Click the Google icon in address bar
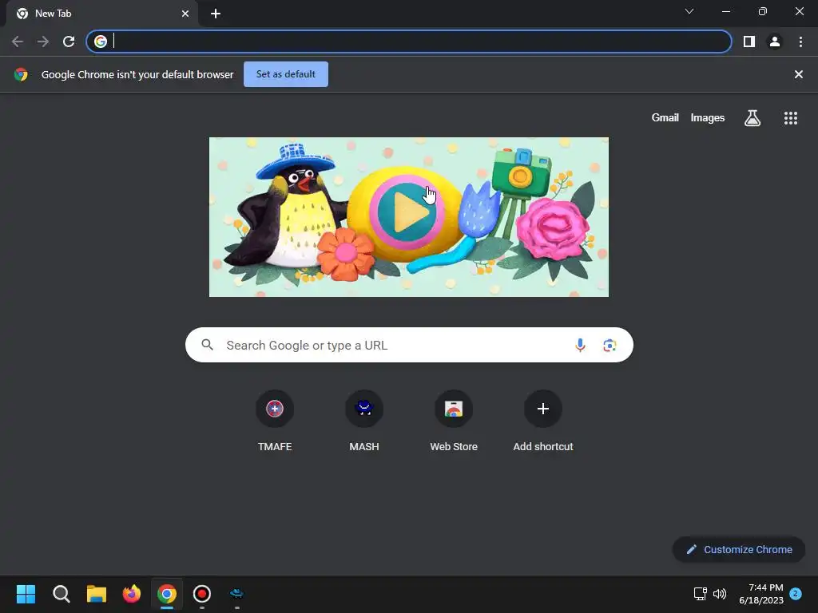 101,42
